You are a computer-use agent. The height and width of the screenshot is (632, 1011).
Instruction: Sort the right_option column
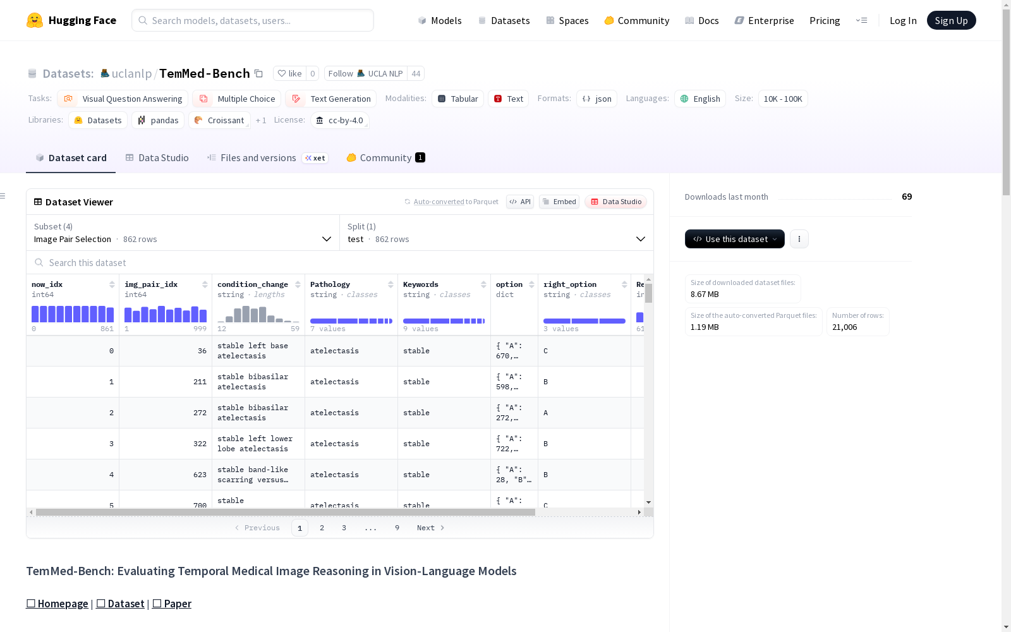click(x=624, y=284)
